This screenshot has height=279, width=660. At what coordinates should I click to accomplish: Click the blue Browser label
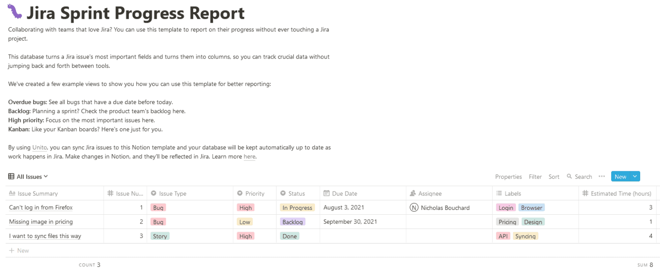531,207
